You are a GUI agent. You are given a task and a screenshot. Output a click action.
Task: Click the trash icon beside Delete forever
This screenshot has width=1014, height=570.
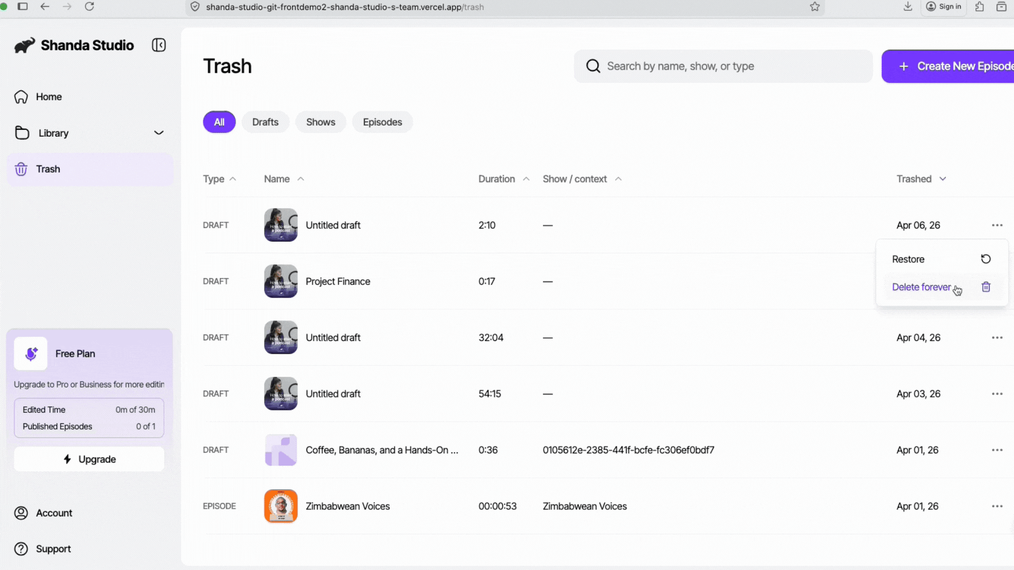(985, 287)
